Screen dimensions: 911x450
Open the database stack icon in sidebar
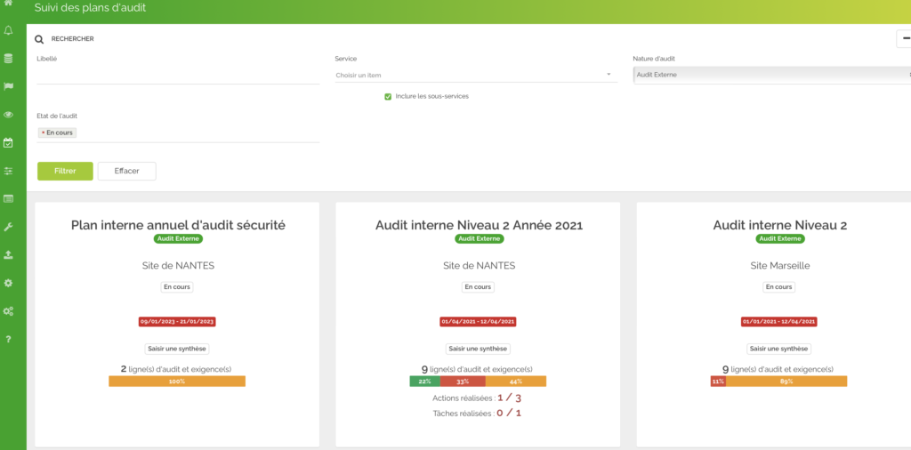[9, 59]
